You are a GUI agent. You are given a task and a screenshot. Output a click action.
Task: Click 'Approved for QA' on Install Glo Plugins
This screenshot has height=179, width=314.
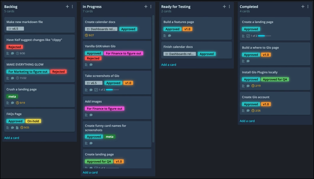point(275,79)
